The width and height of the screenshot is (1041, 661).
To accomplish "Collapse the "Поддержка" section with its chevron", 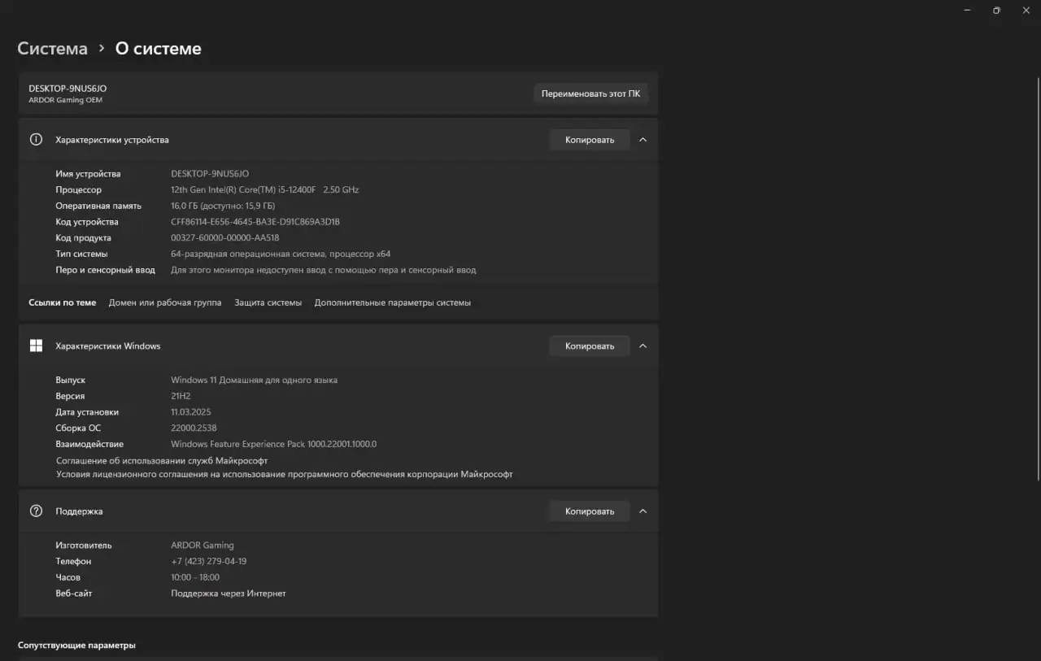I will pos(642,511).
